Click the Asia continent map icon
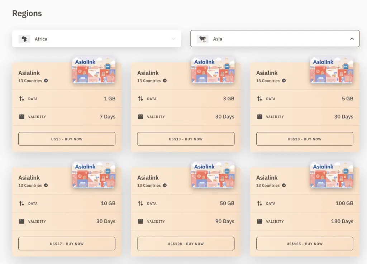The width and height of the screenshot is (367, 264). 203,39
